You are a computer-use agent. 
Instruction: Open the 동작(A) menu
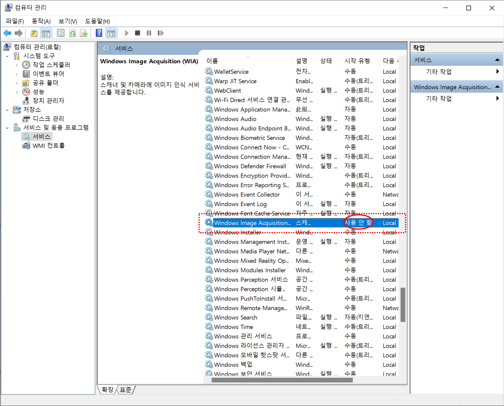[x=41, y=21]
